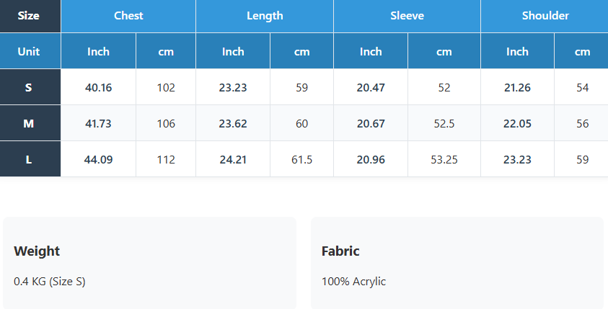
Task: Select the 100% Acrylic fabric text
Action: coord(353,282)
